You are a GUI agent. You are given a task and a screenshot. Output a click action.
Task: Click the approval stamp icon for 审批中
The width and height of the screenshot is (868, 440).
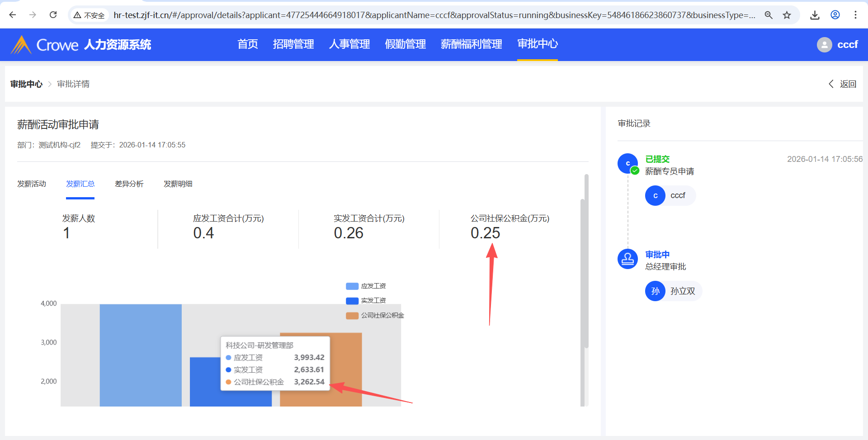pyautogui.click(x=627, y=259)
